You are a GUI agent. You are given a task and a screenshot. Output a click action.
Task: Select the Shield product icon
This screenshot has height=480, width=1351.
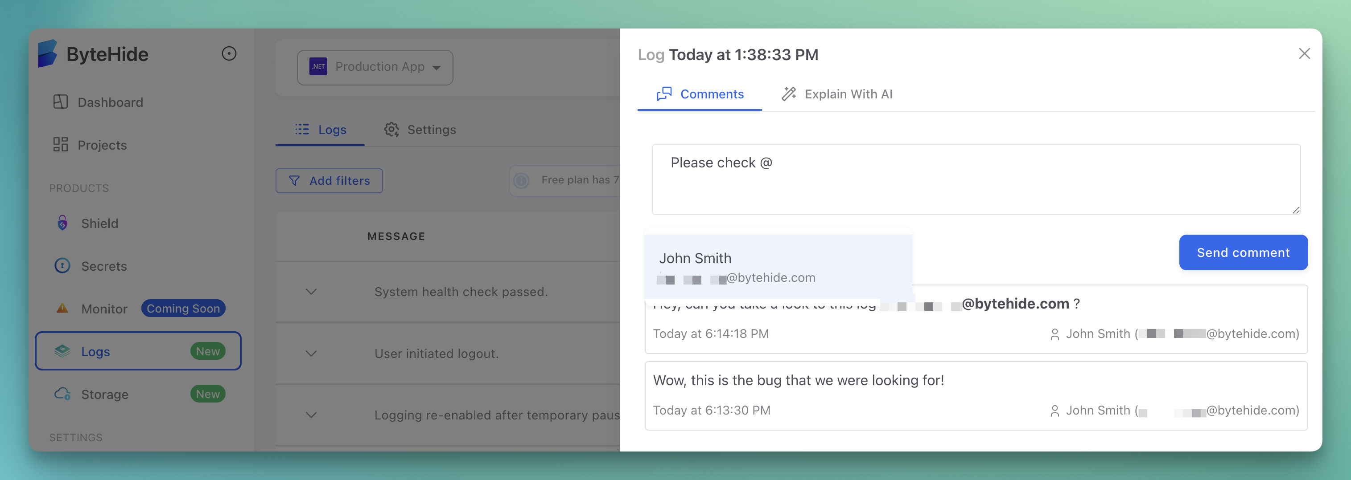point(62,223)
